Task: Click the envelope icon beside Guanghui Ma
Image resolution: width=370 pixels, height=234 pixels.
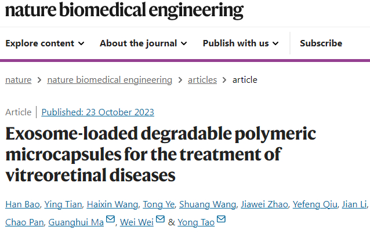Action: coord(111,221)
